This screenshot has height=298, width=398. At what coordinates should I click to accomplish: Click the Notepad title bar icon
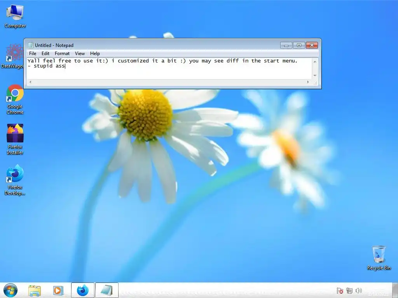(31, 45)
